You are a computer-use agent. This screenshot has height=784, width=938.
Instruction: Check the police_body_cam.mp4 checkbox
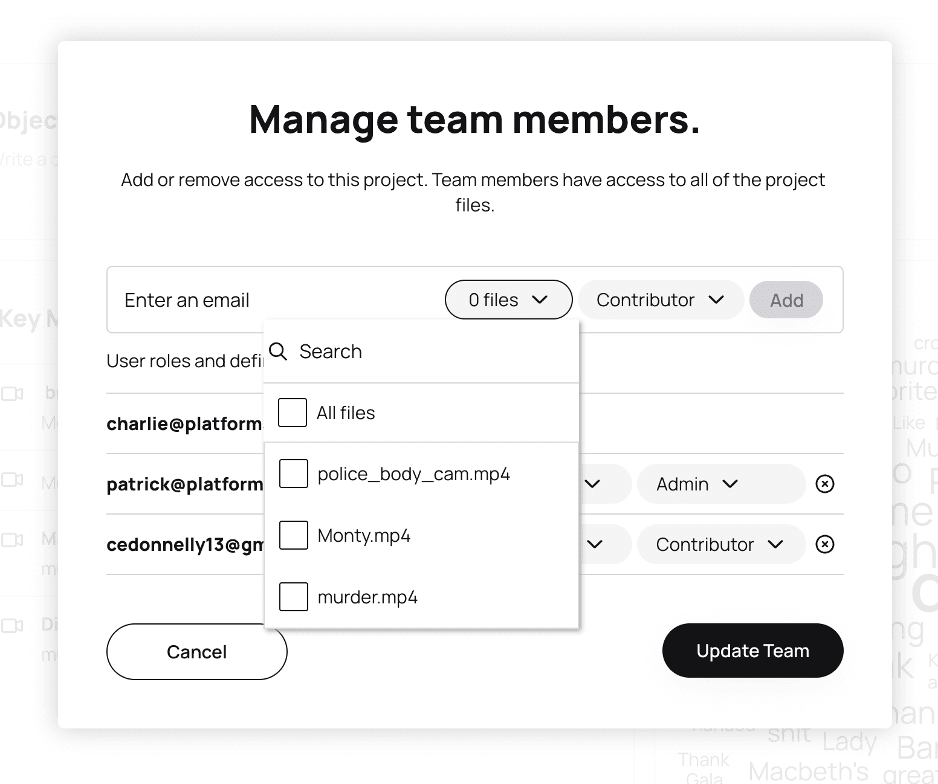(x=293, y=474)
